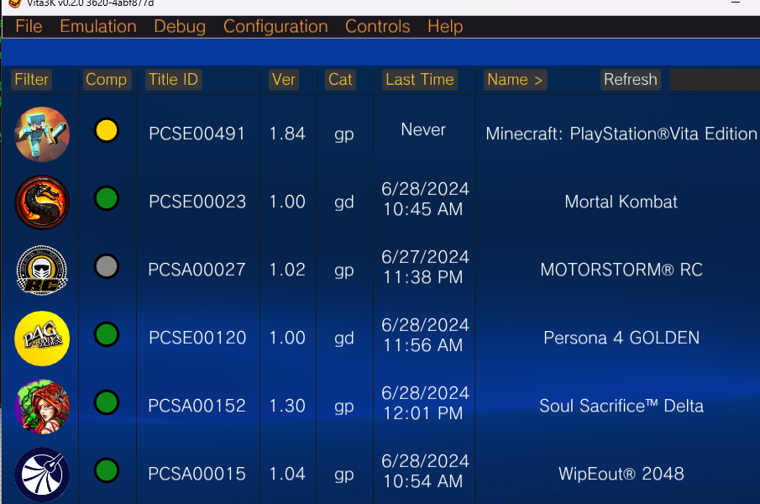Click Mortal Kombat's green compatibility dot

coord(107,198)
